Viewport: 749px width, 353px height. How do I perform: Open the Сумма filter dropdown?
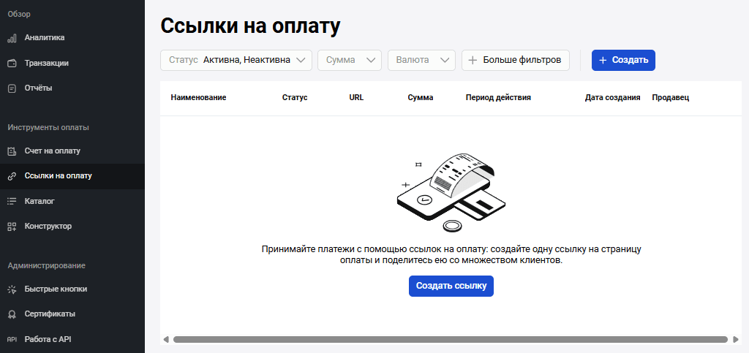pos(350,60)
